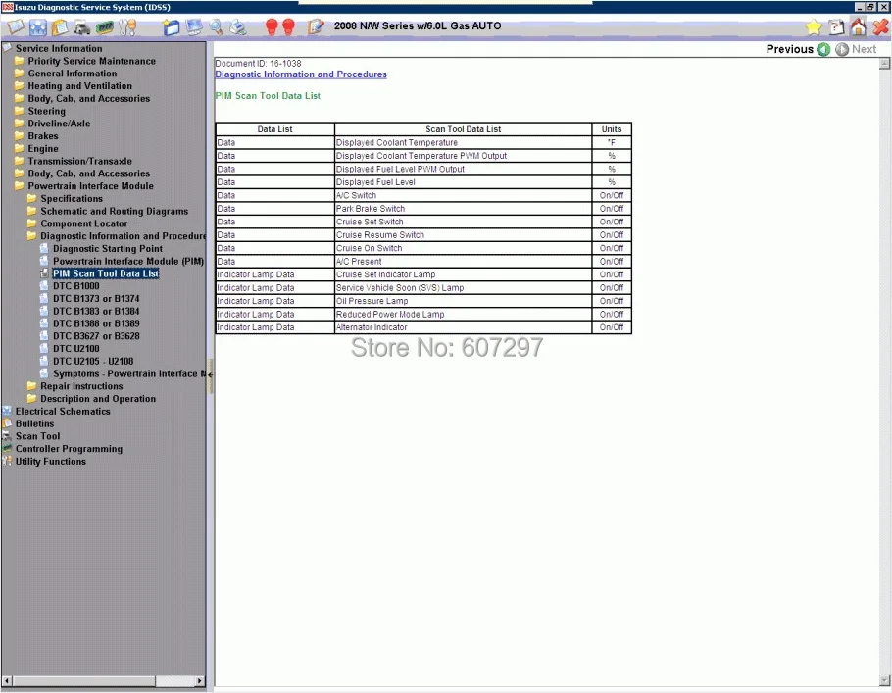Click document pane scrollbar down arrow

[884, 680]
